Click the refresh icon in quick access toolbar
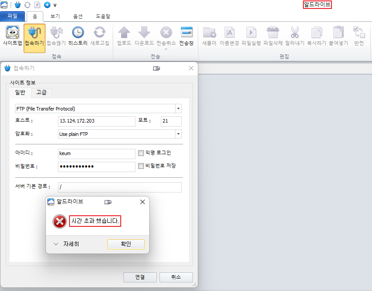The width and height of the screenshot is (372, 291). pos(28,5)
